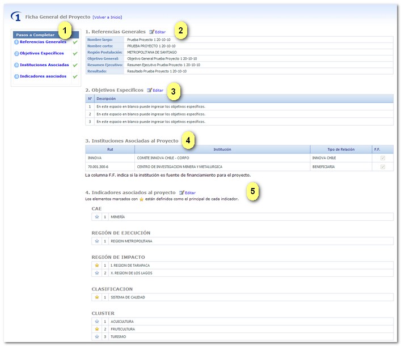Click Editar for Referencias Generales section
The width and height of the screenshot is (401, 346).
click(160, 32)
